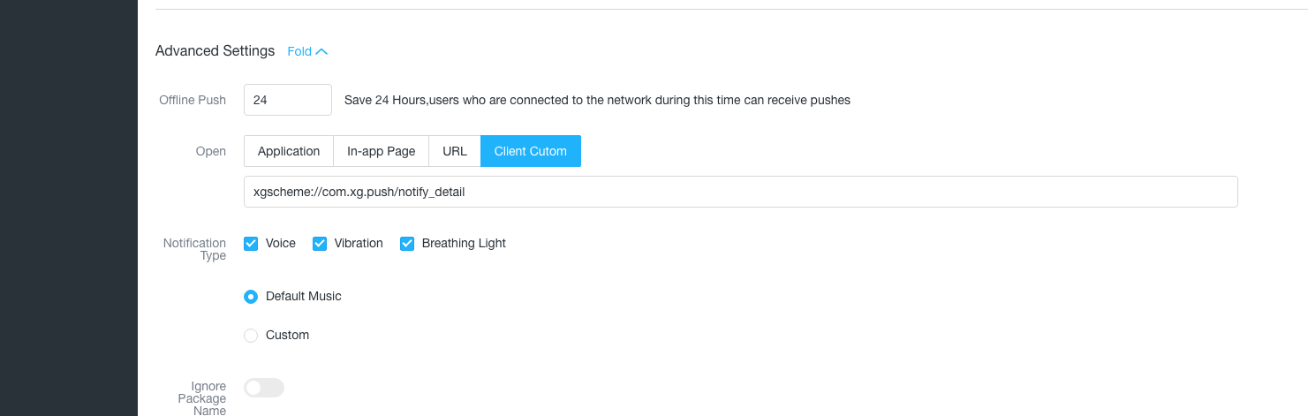This screenshot has width=1308, height=416.
Task: Uncheck the Vibration checkbox
Action: [x=320, y=243]
